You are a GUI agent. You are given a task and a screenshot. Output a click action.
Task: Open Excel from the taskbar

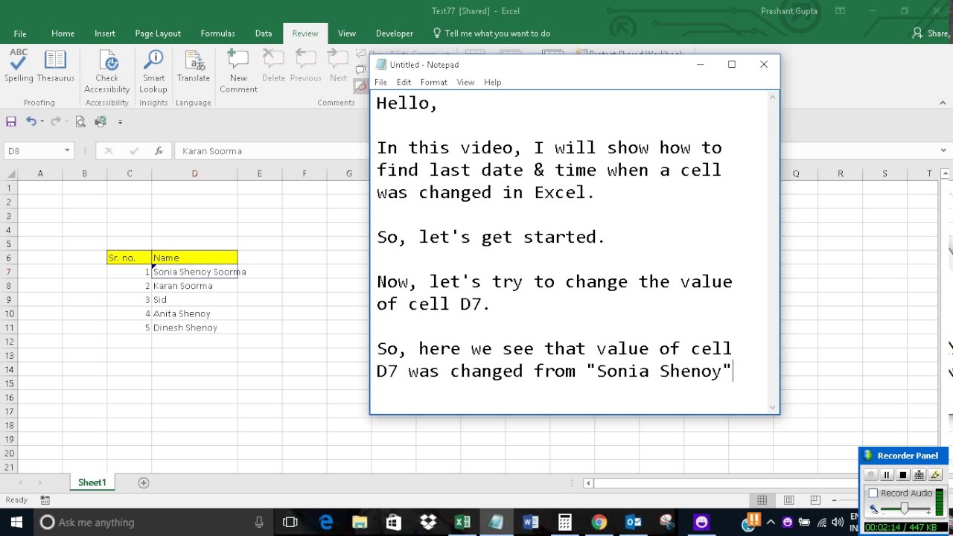(x=462, y=522)
